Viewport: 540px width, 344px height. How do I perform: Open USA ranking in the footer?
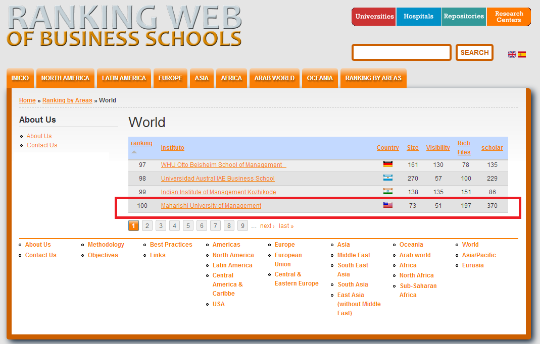[x=218, y=304]
